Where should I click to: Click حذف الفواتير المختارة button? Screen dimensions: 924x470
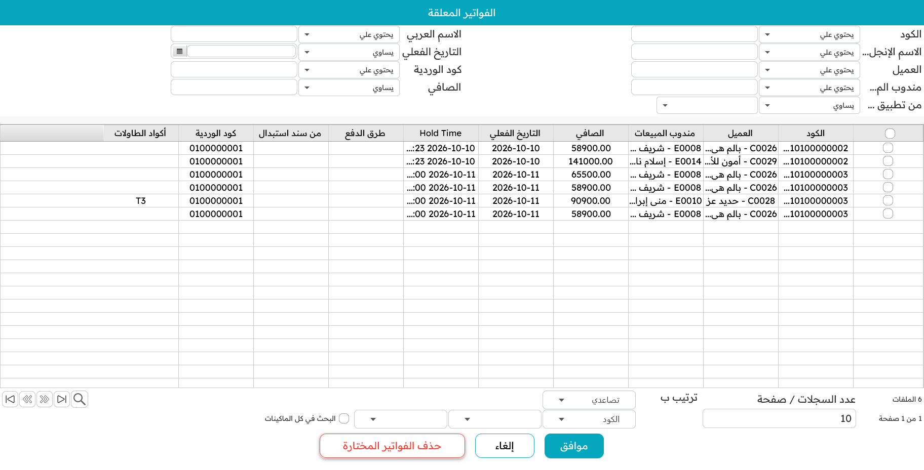pyautogui.click(x=392, y=446)
